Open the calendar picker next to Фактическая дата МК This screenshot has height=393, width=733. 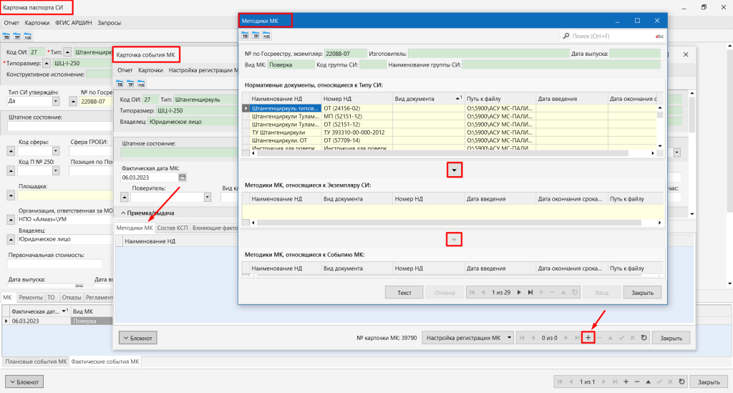(183, 177)
